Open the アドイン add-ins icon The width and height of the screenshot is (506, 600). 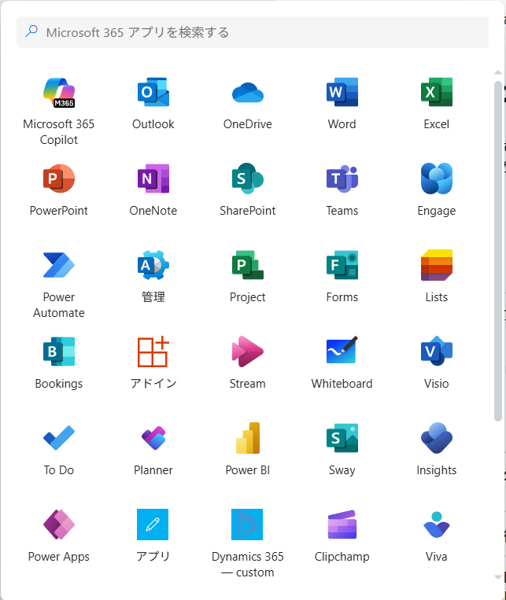coord(153,352)
